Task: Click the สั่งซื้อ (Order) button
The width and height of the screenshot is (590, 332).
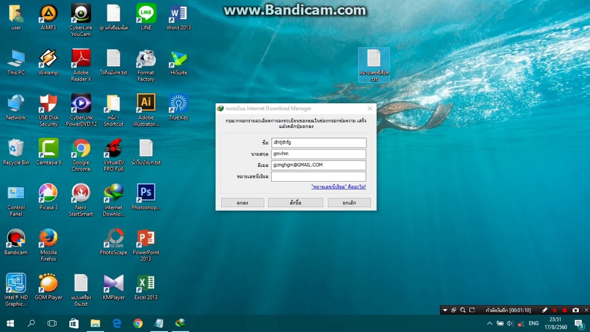Action: click(x=295, y=202)
